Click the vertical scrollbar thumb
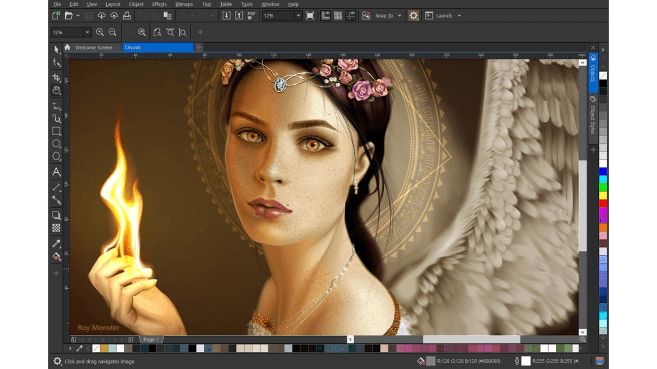 coord(583,206)
